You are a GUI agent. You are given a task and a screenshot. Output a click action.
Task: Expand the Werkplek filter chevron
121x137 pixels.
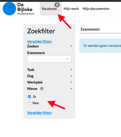tap(71, 82)
